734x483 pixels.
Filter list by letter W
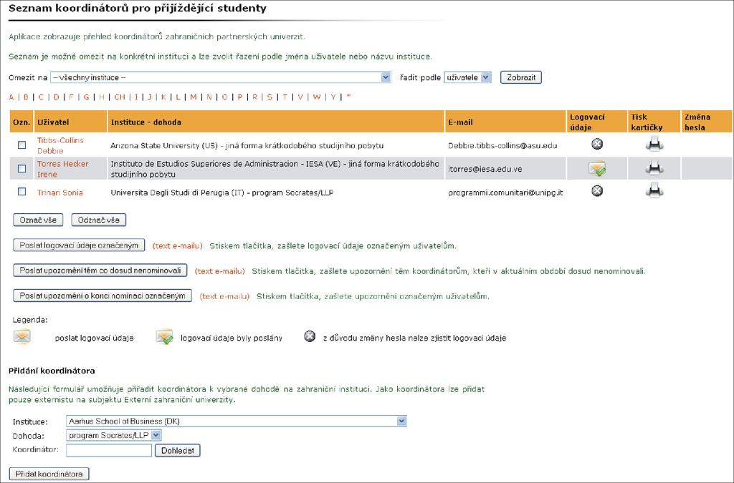tap(317, 97)
